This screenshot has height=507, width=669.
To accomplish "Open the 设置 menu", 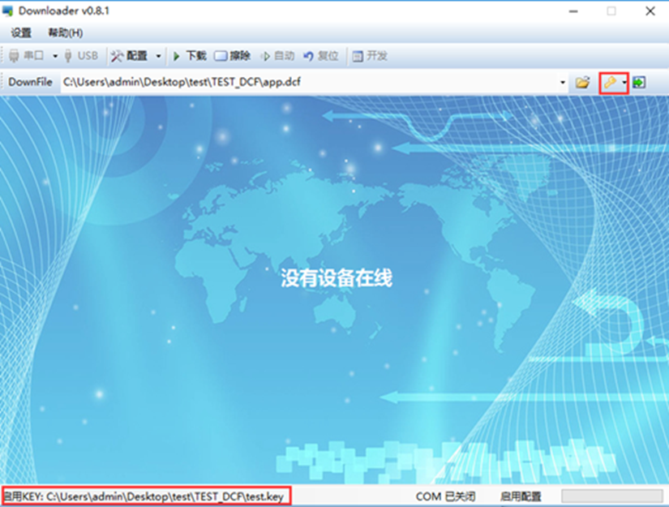I will click(x=21, y=33).
